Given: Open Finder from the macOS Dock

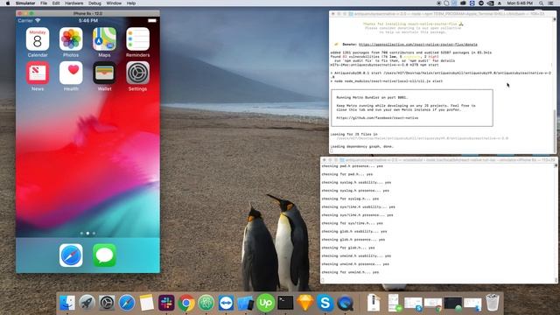Looking at the screenshot, I should click(x=67, y=304).
